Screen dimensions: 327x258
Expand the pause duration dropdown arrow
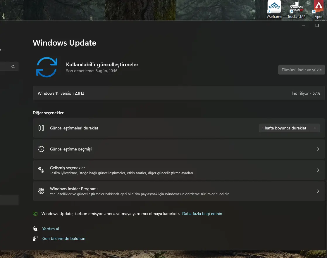[315, 128]
